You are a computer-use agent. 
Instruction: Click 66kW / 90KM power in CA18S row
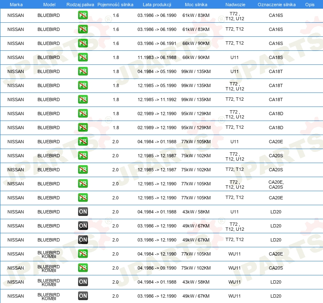[196, 57]
